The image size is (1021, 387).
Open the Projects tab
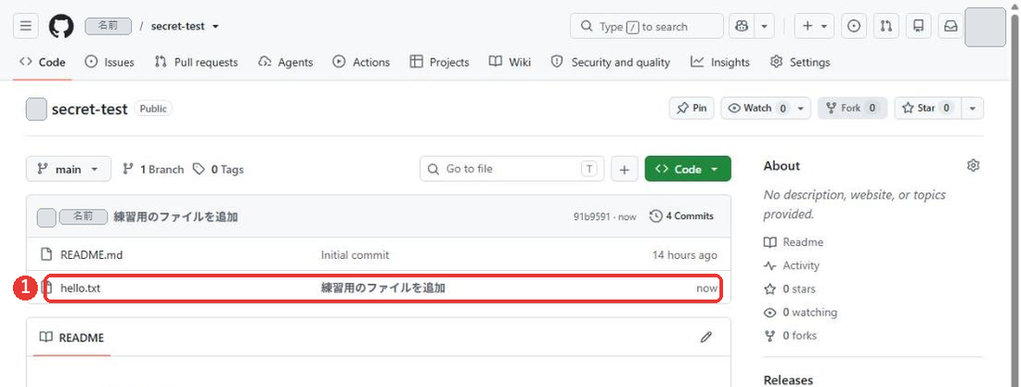[x=439, y=62]
